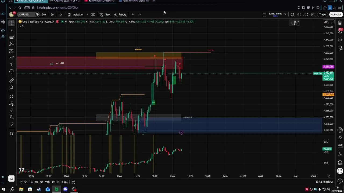The height and width of the screenshot is (193, 344).
Task: Open the object tree layers icon
Action: click(x=340, y=40)
